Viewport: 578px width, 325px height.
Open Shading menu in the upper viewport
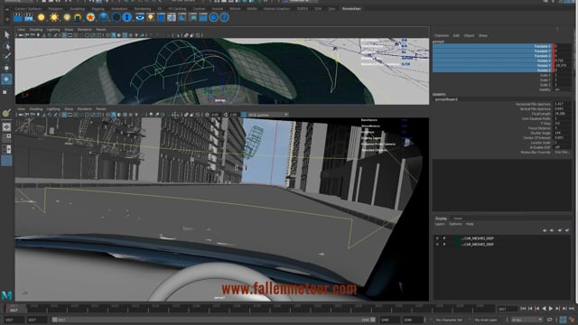coord(36,30)
